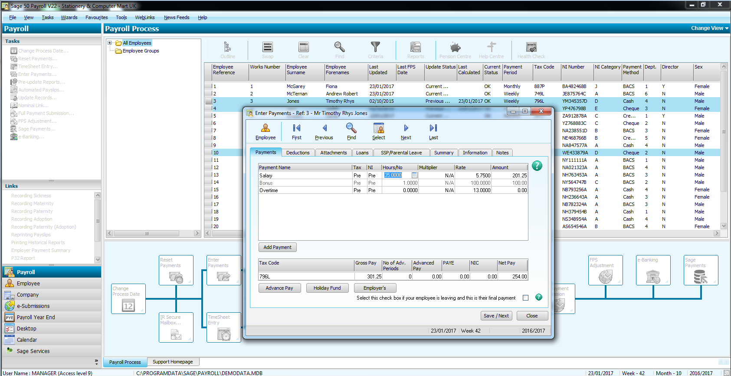Image resolution: width=731 pixels, height=376 pixels.
Task: Click the Tax Code column header
Action: click(x=547, y=72)
